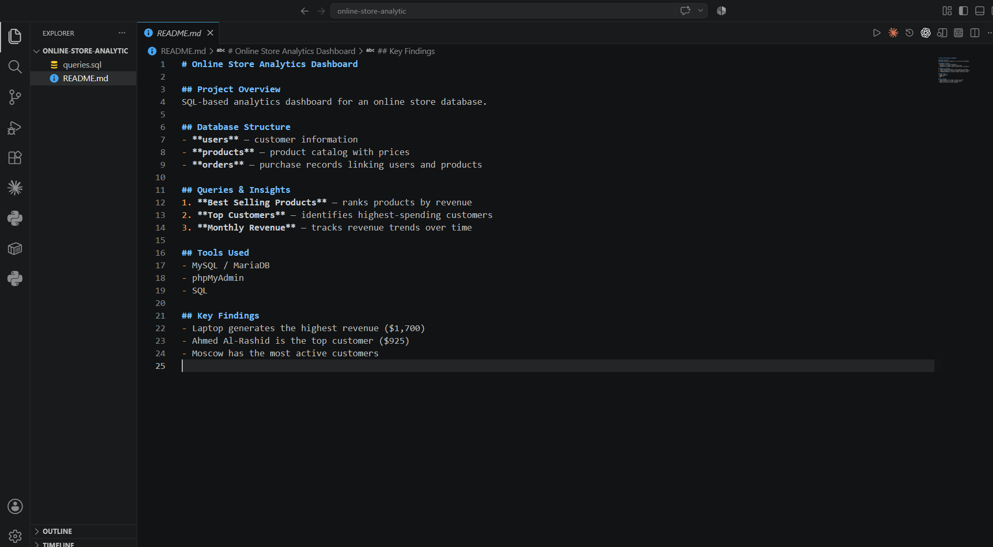Open the chat sparkle icon in the title bar
Viewport: 993px width, 547px height.
(685, 10)
